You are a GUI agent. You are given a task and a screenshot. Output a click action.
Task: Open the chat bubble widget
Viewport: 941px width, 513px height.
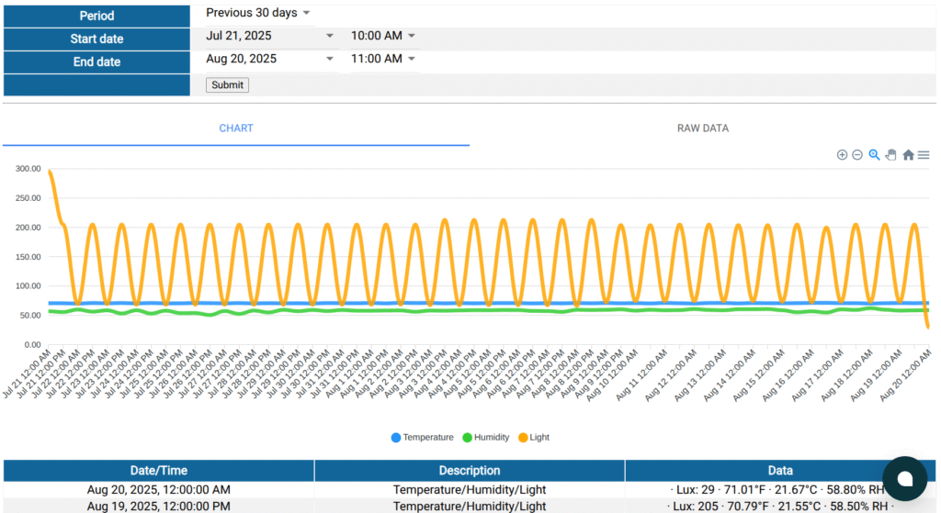pyautogui.click(x=904, y=478)
